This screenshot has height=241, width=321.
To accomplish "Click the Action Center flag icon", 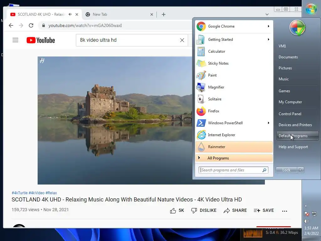I will pyautogui.click(x=307, y=214).
